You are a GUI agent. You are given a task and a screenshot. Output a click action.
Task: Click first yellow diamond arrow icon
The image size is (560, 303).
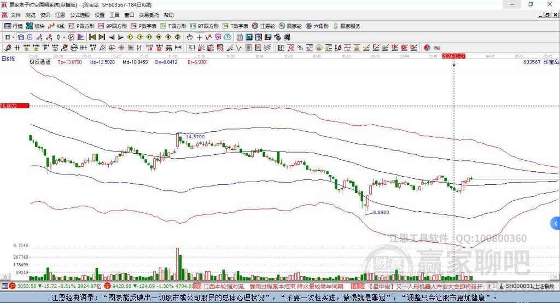click(130, 37)
